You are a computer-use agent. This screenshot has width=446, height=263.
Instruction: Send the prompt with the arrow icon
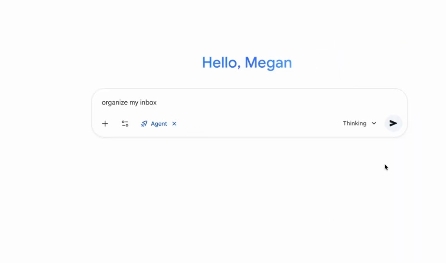(393, 123)
